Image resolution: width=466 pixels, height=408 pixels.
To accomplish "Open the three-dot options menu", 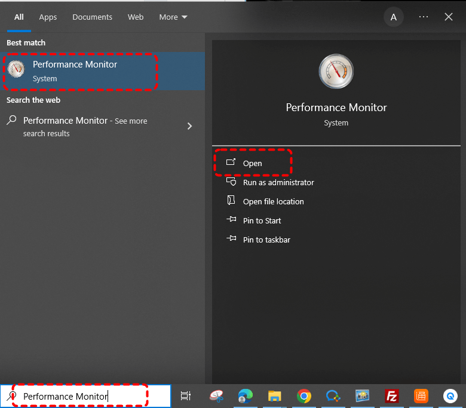I will tap(424, 17).
